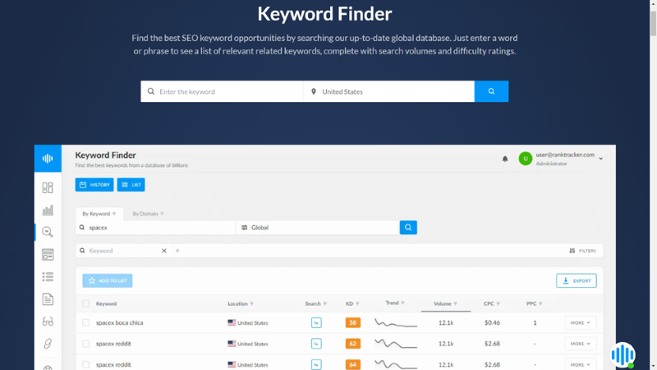657x370 pixels.
Task: Click the orange KD 62 badge
Action: coord(353,344)
